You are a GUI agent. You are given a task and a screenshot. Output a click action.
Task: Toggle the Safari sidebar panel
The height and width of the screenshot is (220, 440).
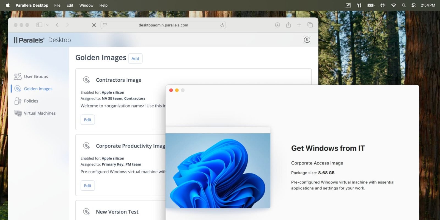39,25
